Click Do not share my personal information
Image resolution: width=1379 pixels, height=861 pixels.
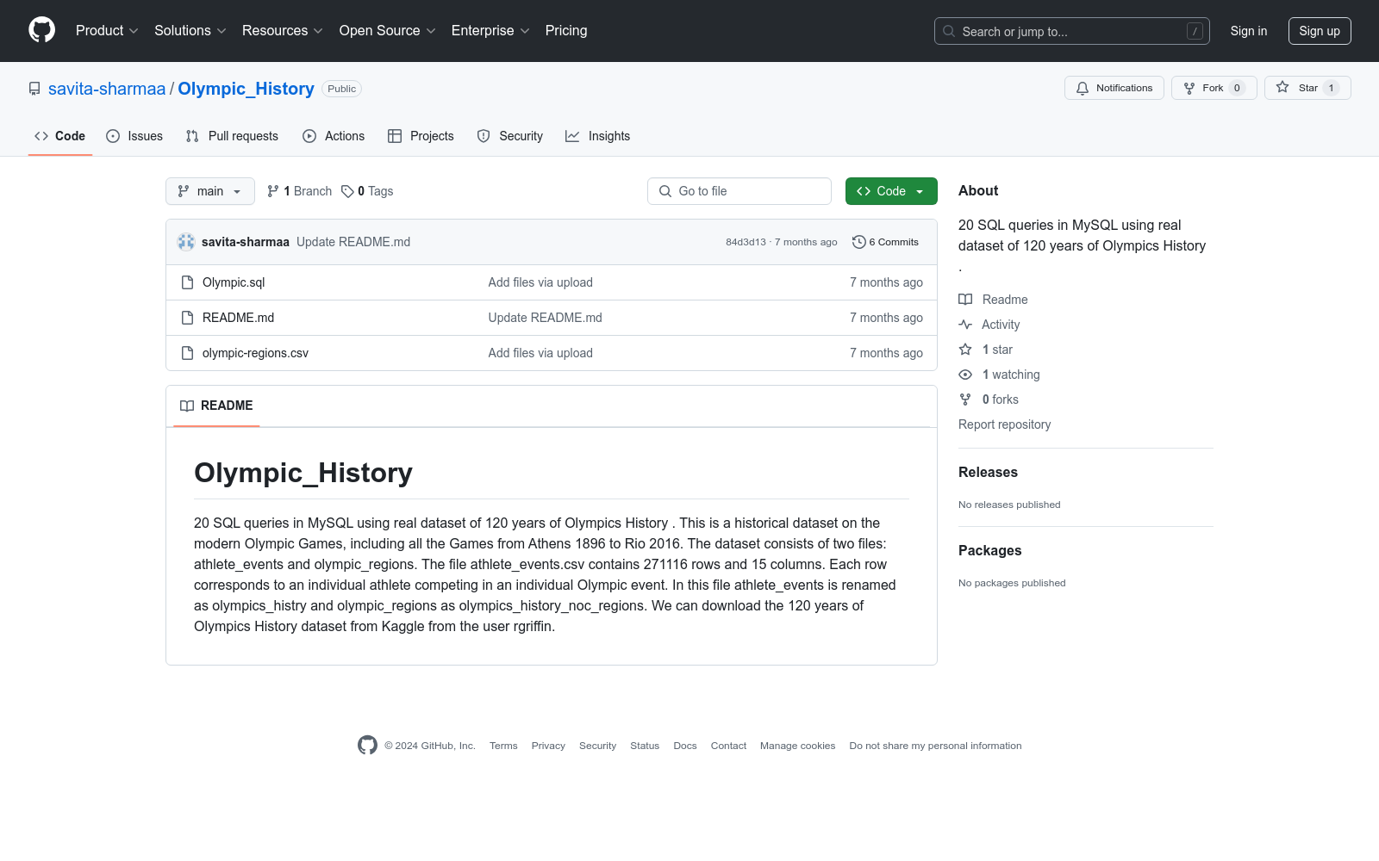click(x=935, y=746)
